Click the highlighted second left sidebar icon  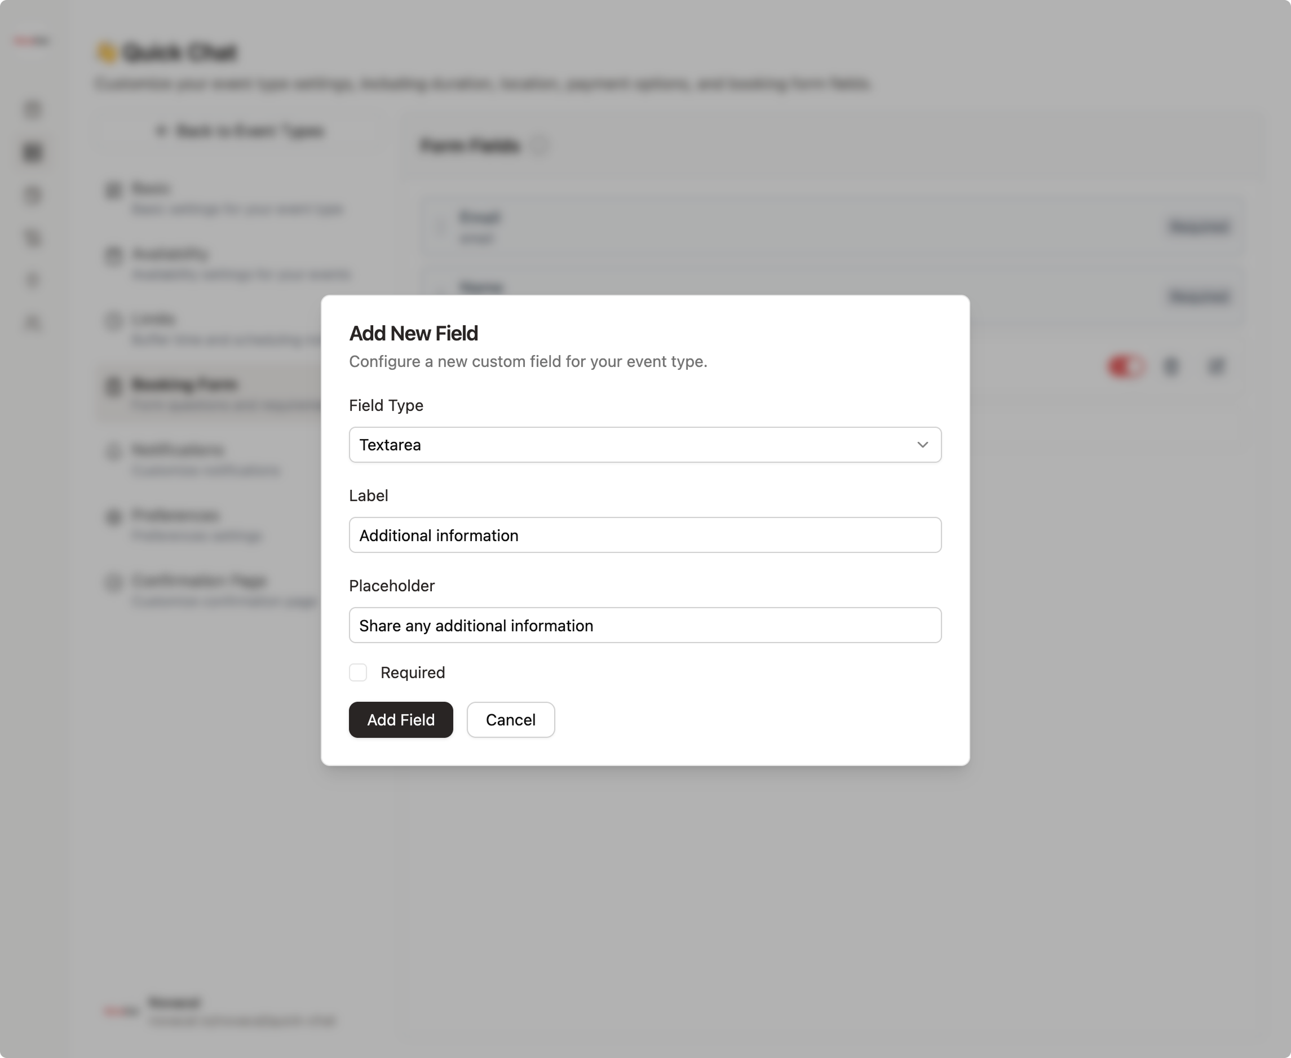(33, 152)
